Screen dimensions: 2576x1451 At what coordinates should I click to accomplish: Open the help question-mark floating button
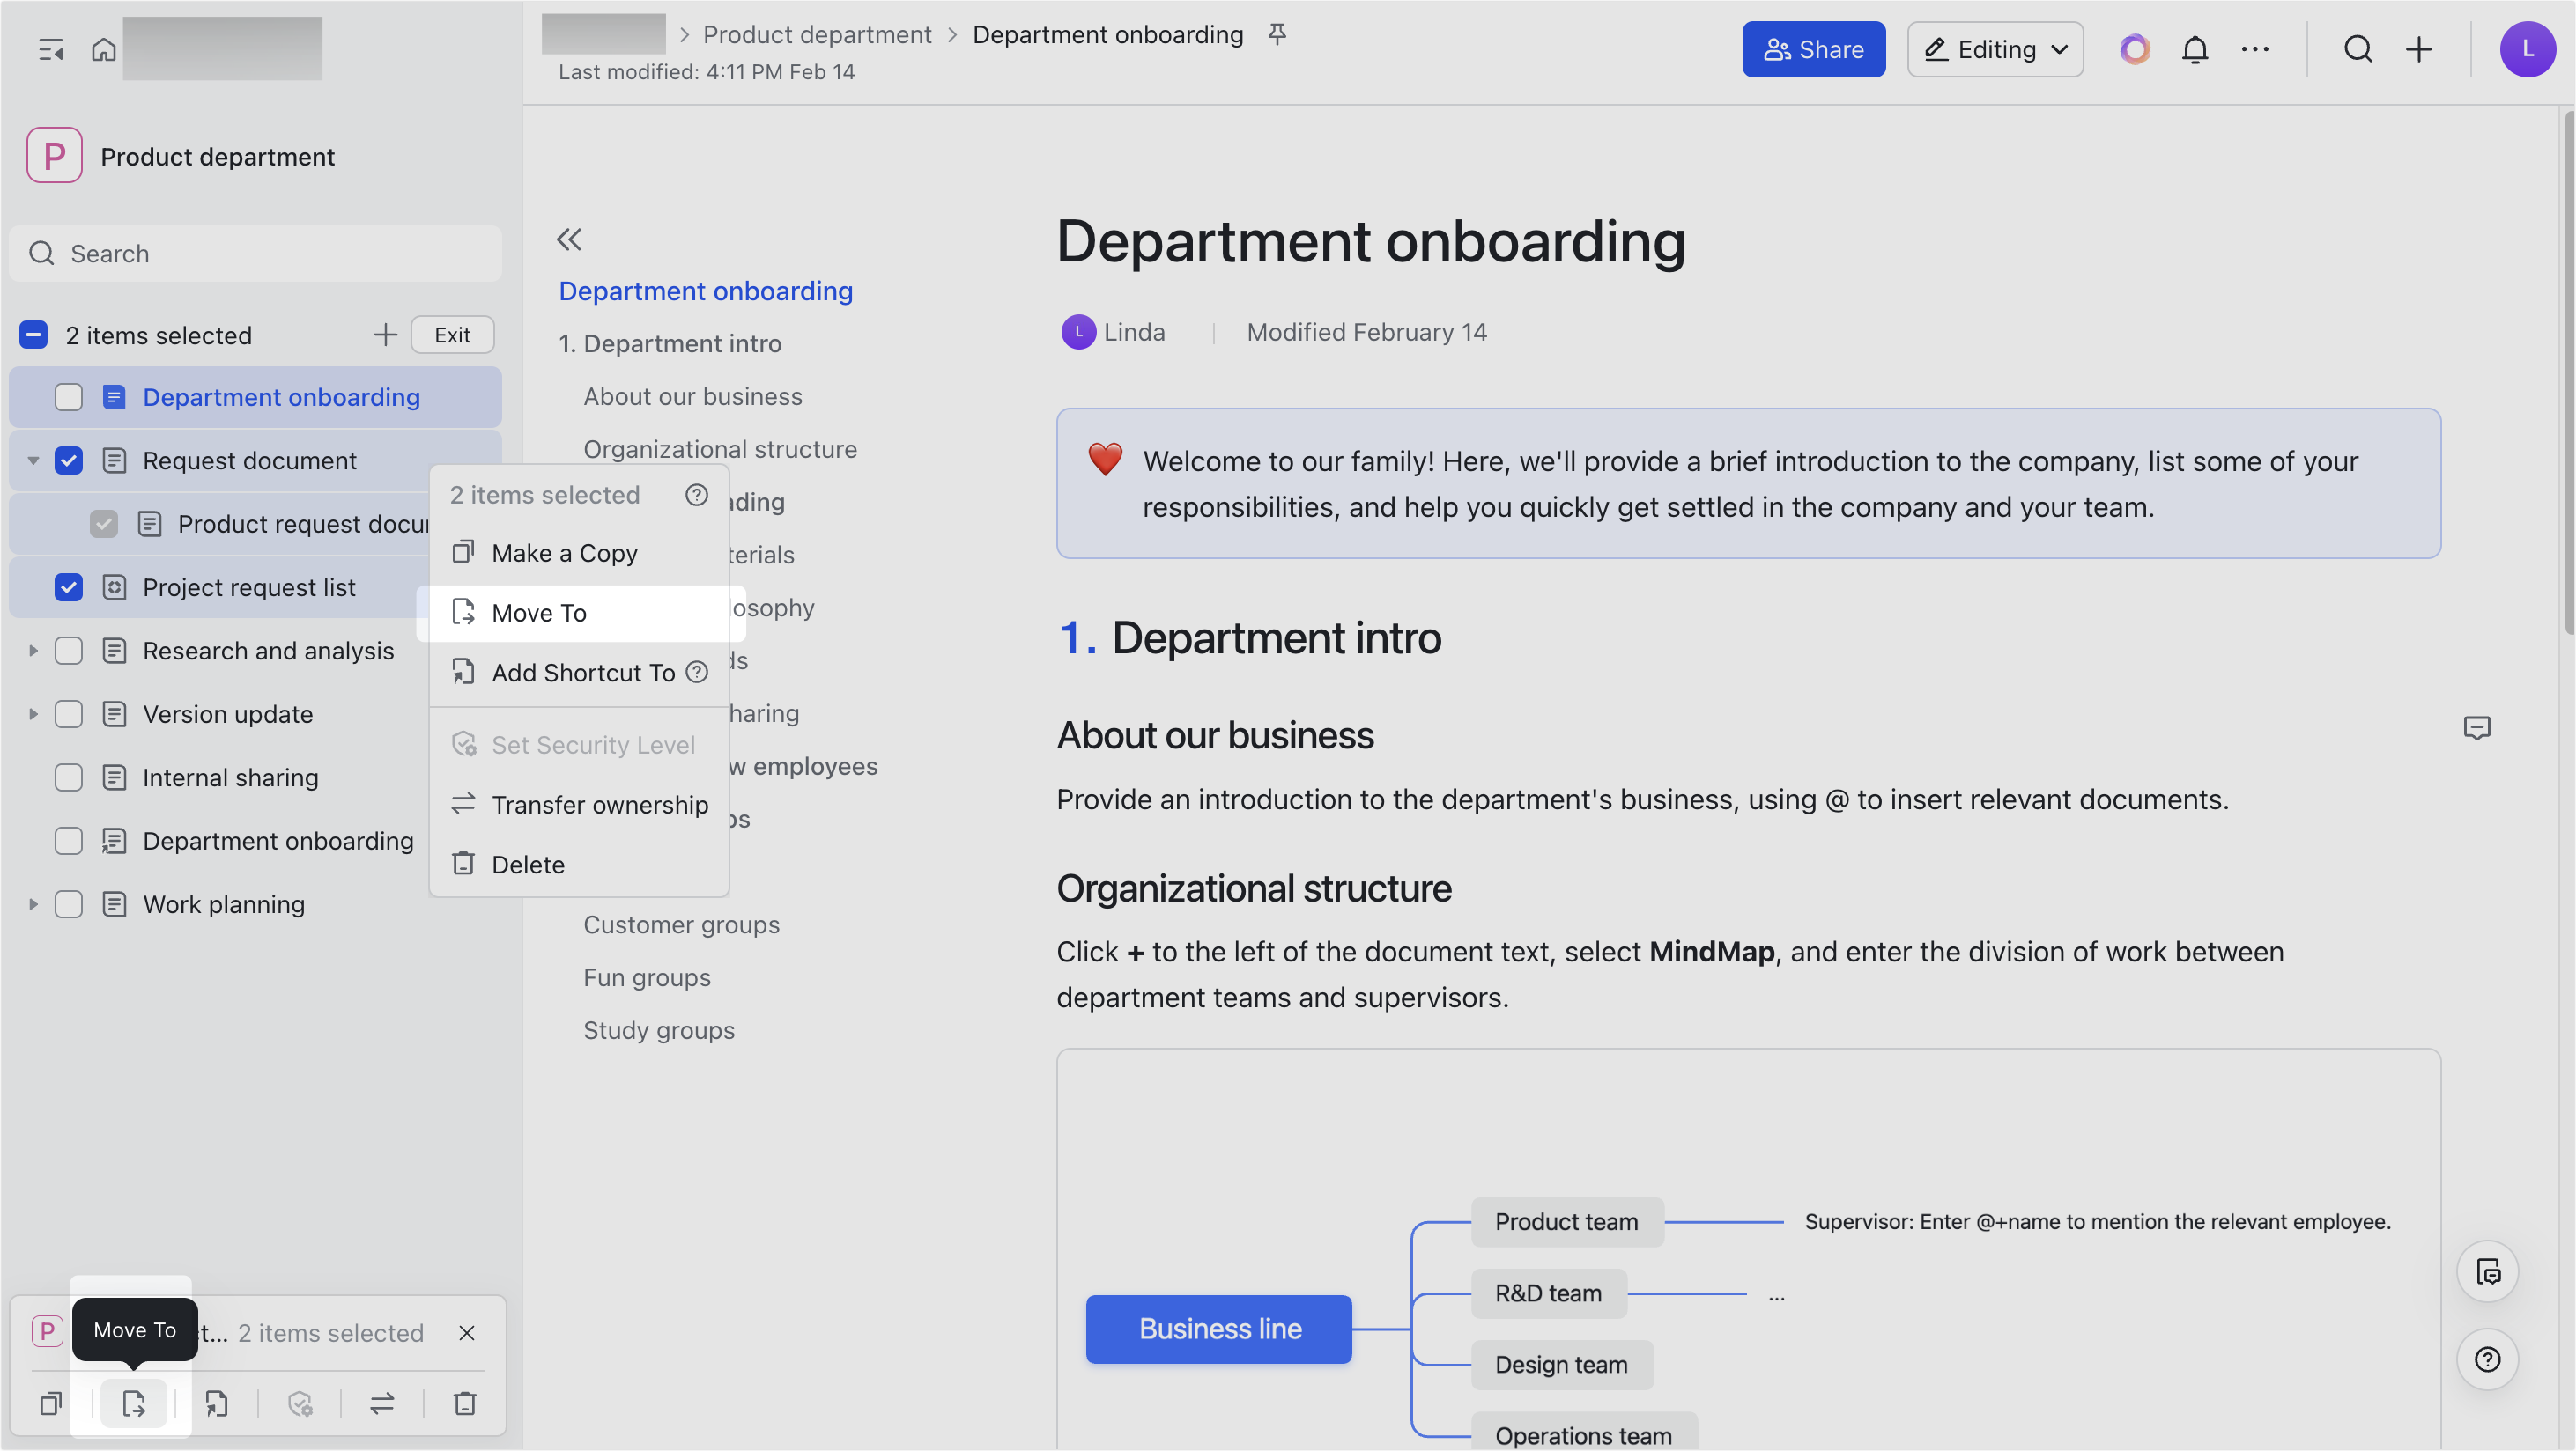tap(2487, 1359)
